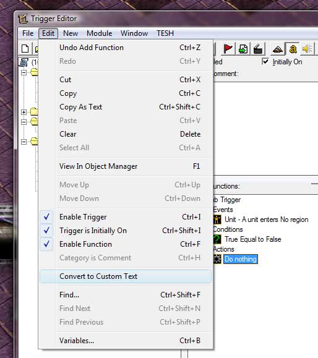Image resolution: width=318 pixels, height=358 pixels.
Task: Toggle Enable Function in the Edit menu
Action: tap(125, 244)
